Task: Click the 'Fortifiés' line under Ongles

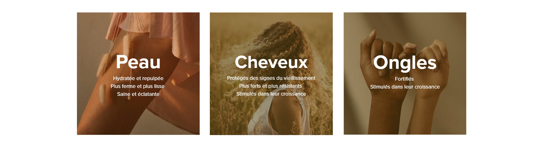Action: 404,79
